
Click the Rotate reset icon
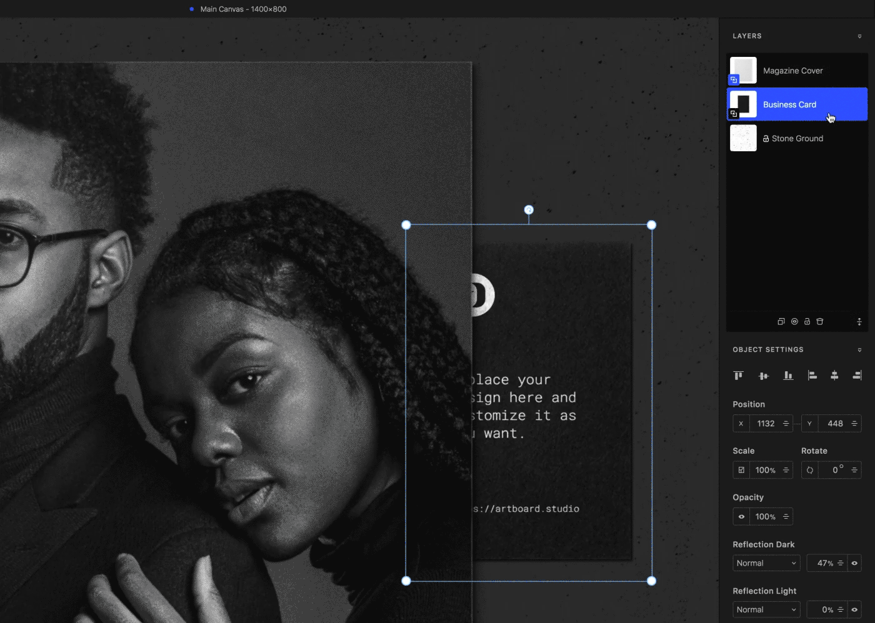[810, 470]
